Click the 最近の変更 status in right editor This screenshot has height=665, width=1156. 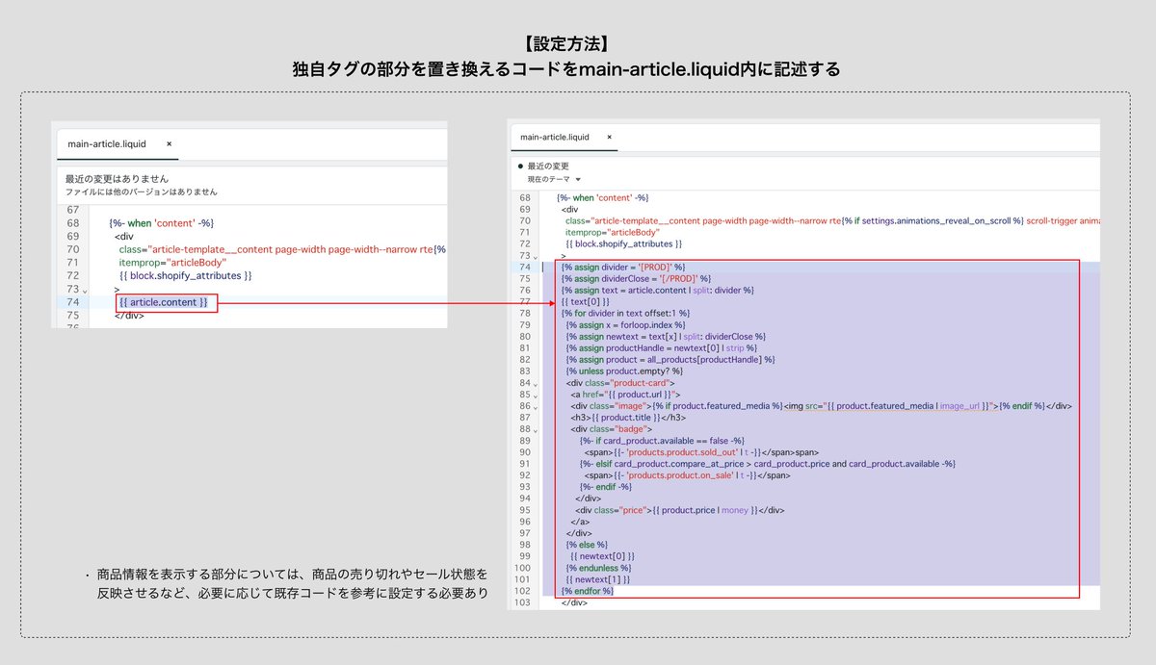[546, 166]
